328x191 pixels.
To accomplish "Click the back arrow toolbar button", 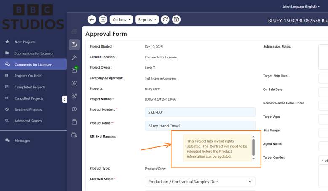I will click(92, 19).
